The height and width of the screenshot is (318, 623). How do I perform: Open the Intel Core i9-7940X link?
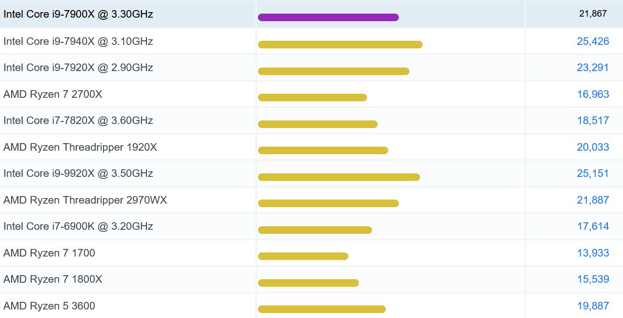[x=78, y=41]
